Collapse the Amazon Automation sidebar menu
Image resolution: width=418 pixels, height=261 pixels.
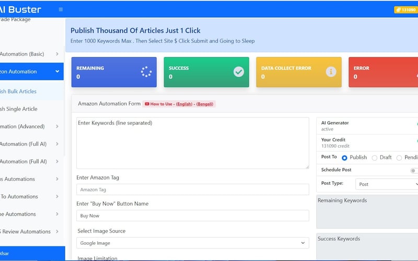pyautogui.click(x=32, y=72)
